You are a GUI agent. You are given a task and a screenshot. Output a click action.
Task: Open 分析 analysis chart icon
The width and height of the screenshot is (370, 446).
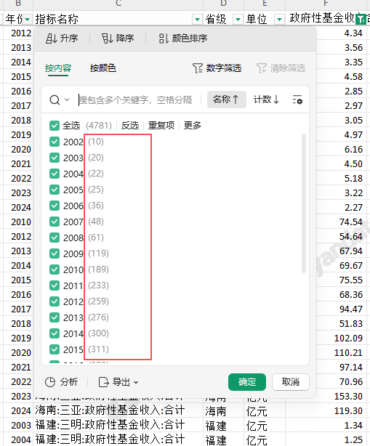point(50,382)
